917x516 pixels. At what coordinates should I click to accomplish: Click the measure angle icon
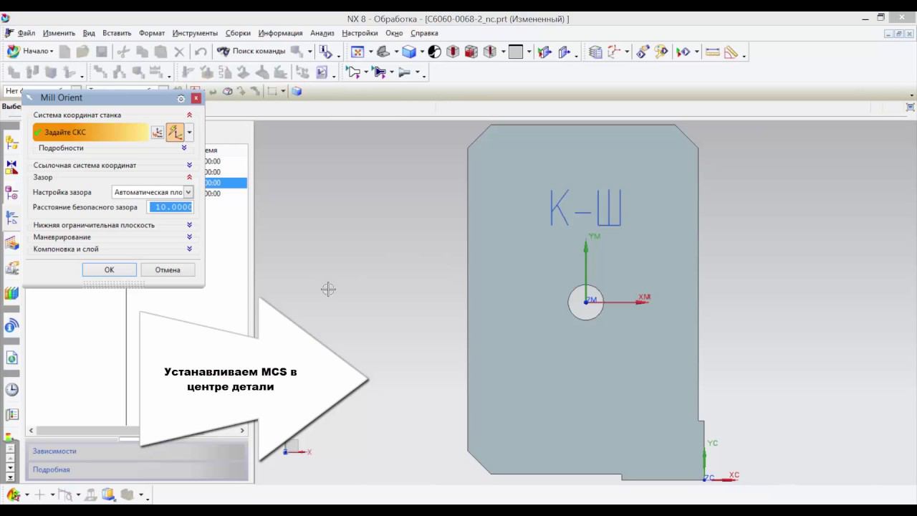click(x=731, y=52)
